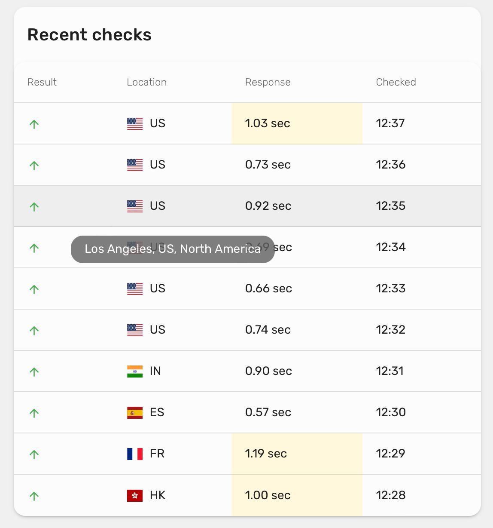
Task: Select the 12:28 timestamp
Action: coord(390,495)
